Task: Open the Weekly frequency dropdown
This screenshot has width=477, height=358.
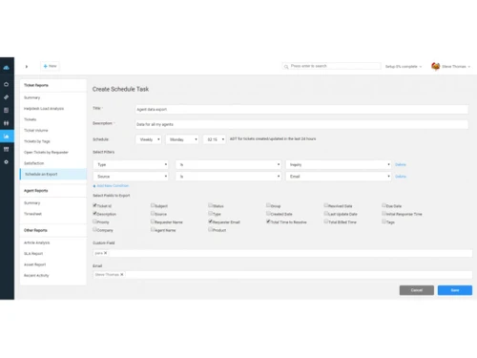Action: pos(149,139)
